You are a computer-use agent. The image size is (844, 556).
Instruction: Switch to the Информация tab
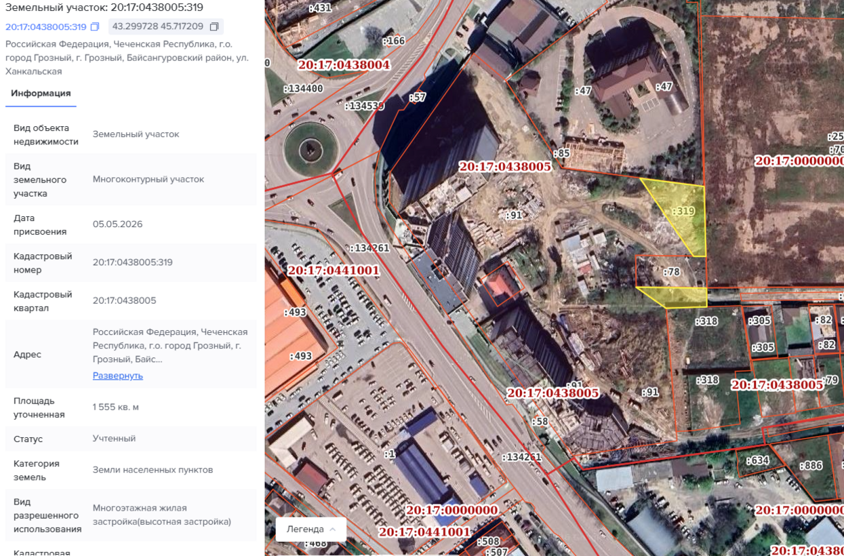[x=41, y=94]
